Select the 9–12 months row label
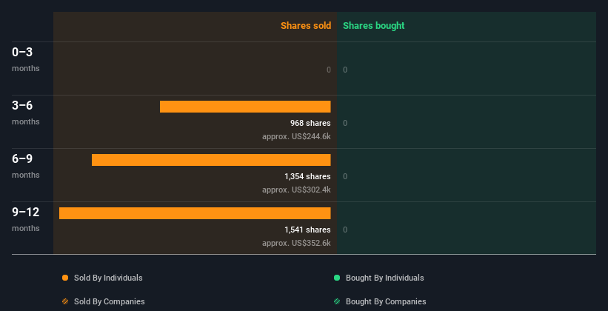The width and height of the screenshot is (608, 311). pyautogui.click(x=25, y=213)
